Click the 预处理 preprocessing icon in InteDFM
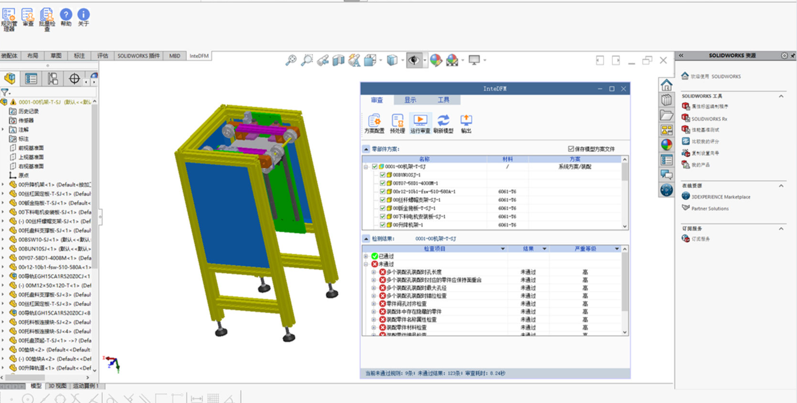Screen dimensions: 797x403 click(397, 124)
